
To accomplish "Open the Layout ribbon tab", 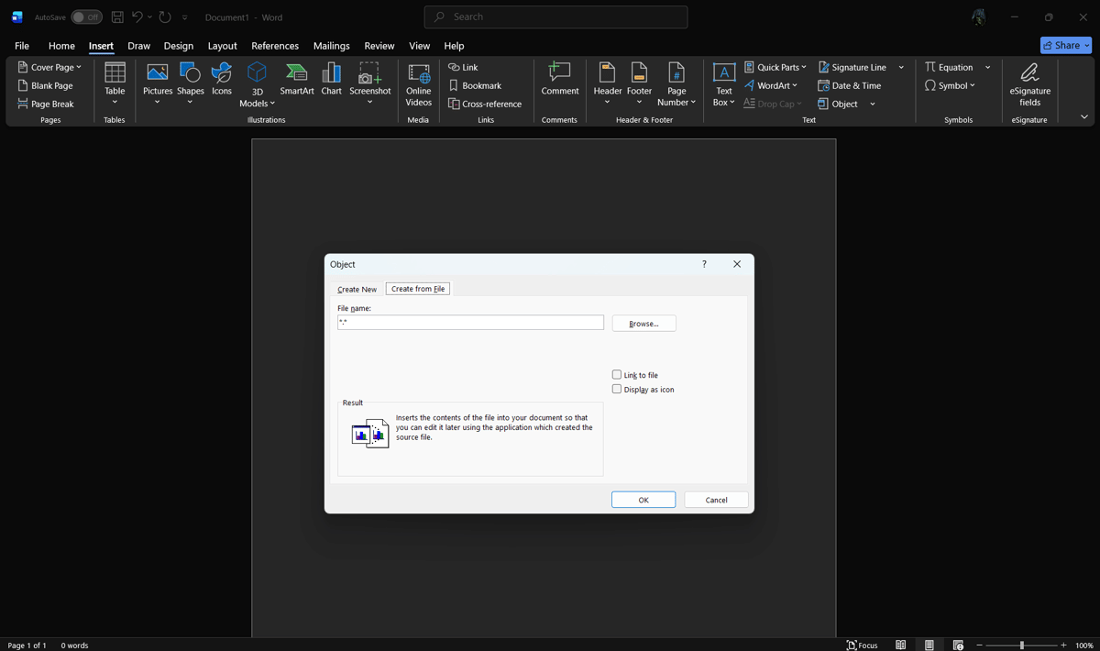I will coord(222,46).
